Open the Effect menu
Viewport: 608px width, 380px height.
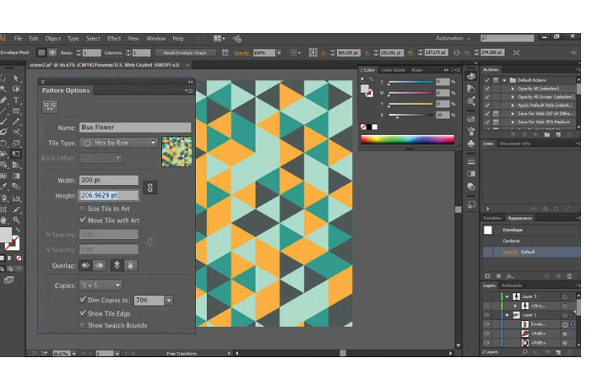coord(114,38)
